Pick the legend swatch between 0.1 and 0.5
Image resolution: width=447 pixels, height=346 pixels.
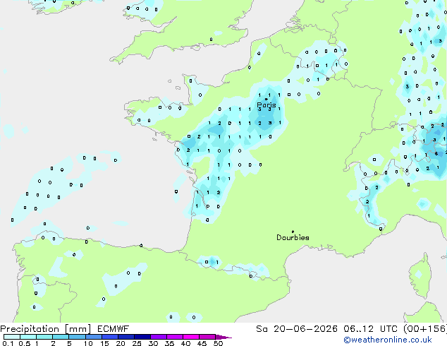[x=12, y=337]
